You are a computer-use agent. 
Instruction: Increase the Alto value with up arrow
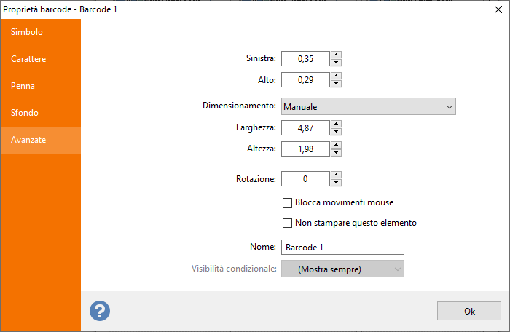336,76
